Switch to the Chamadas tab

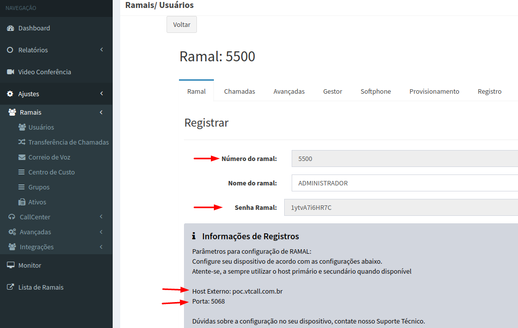coord(239,91)
